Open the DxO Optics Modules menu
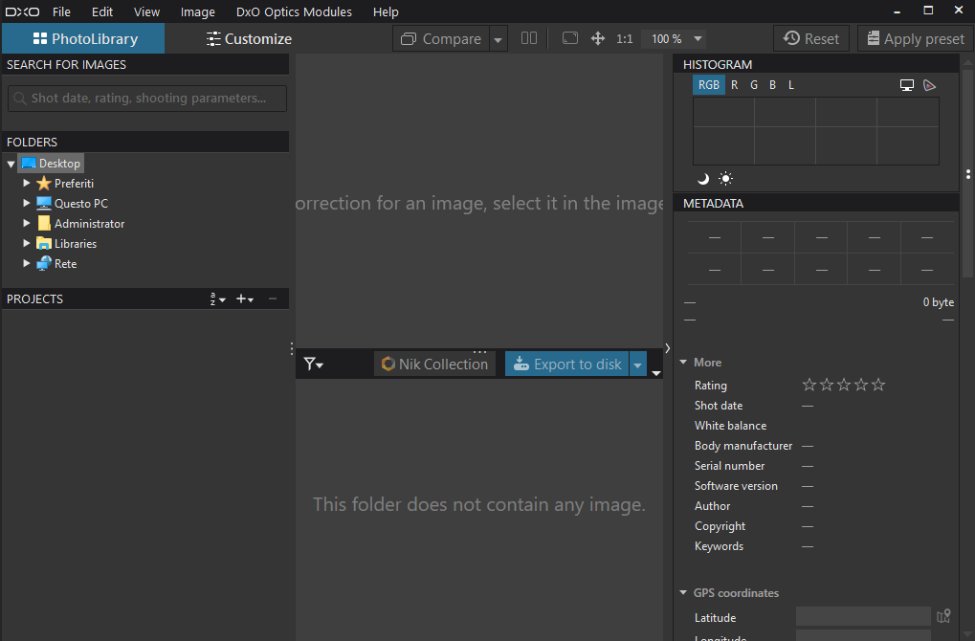This screenshot has height=641, width=975. pos(294,11)
